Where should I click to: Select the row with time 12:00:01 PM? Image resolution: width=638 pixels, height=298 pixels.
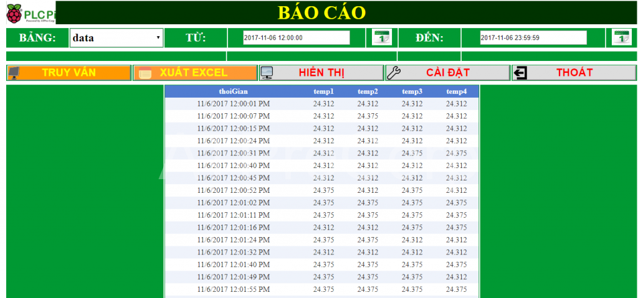point(321,104)
